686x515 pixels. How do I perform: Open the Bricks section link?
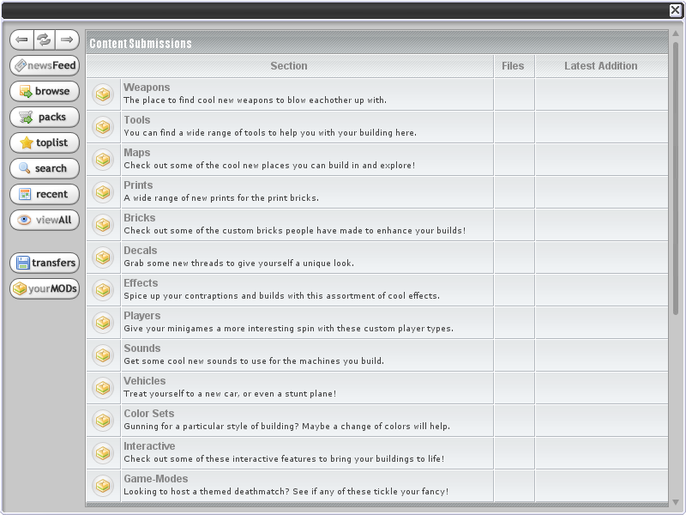(139, 218)
